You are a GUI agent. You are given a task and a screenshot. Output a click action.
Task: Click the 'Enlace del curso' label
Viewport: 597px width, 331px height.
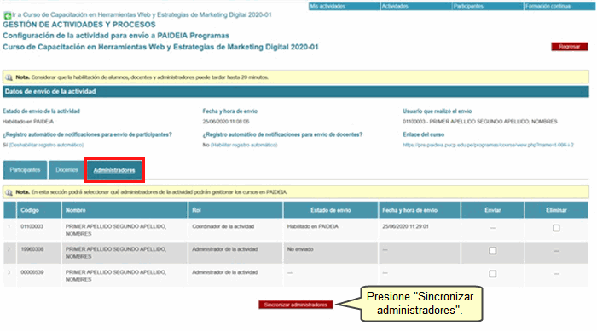tap(423, 134)
